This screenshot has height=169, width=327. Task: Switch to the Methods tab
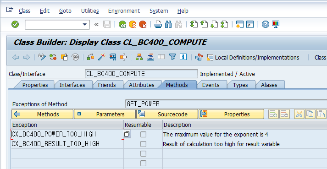click(177, 85)
